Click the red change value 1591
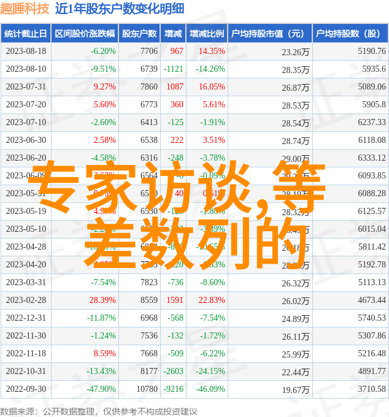Image resolution: width=389 pixels, height=417 pixels. click(x=175, y=300)
